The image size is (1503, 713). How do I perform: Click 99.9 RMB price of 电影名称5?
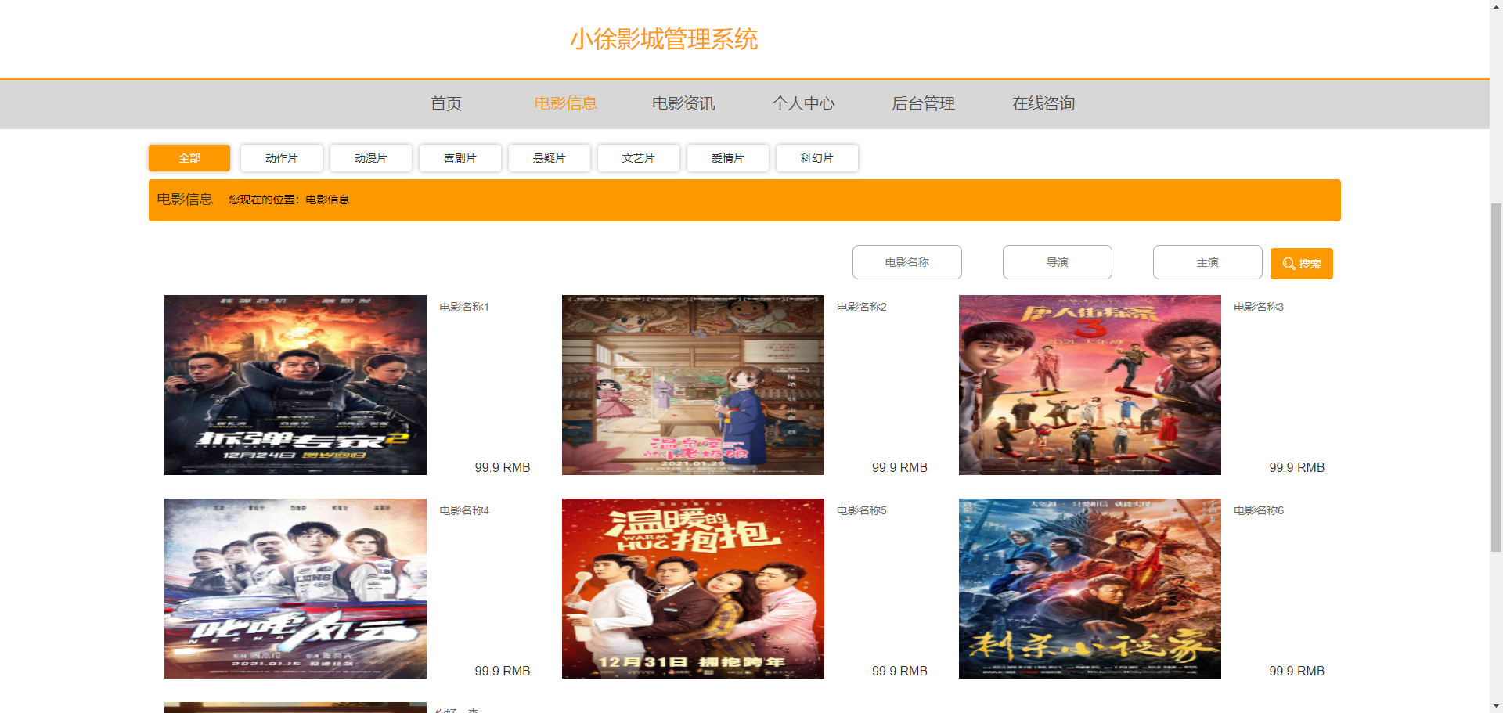tap(899, 671)
